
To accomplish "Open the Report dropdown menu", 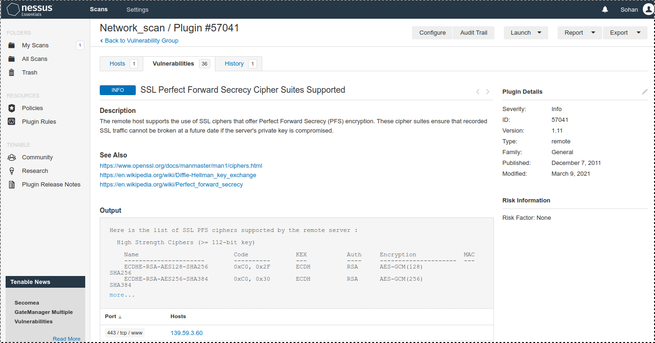I will point(579,33).
